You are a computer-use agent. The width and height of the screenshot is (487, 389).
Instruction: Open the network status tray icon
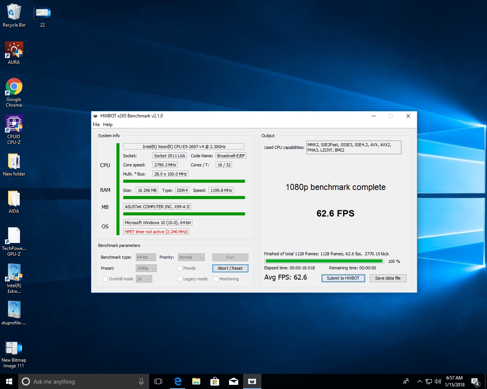429,381
